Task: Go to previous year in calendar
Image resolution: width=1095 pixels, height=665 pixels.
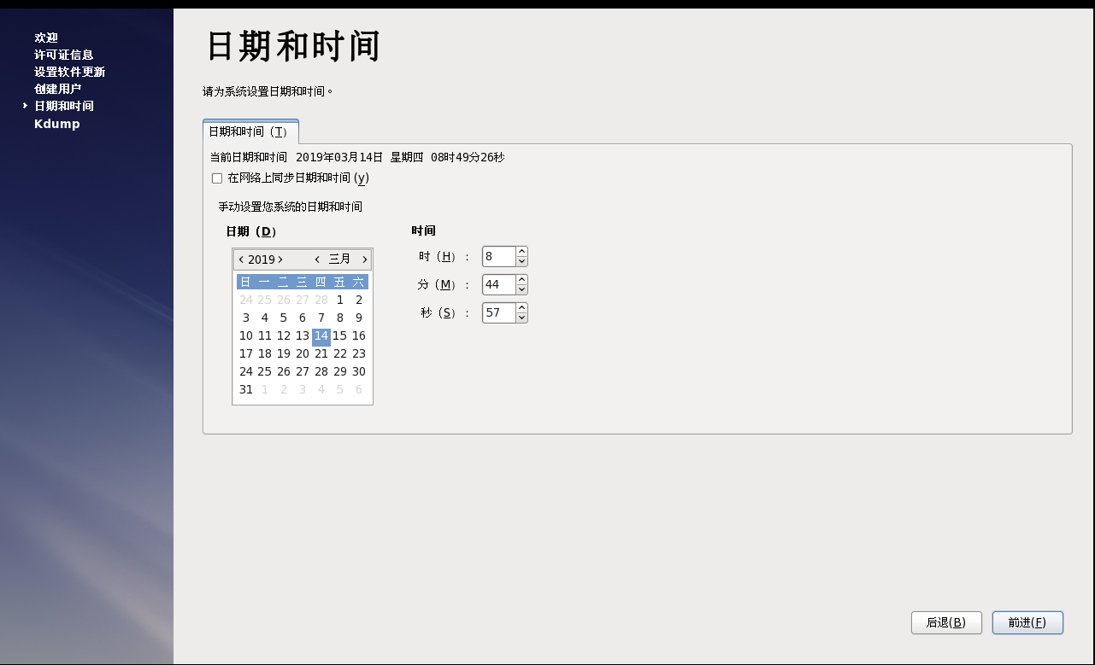Action: 241,259
